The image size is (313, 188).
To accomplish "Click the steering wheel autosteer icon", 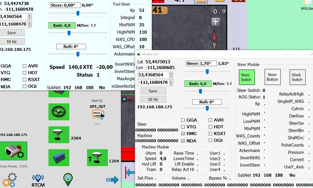I will 59,111.
